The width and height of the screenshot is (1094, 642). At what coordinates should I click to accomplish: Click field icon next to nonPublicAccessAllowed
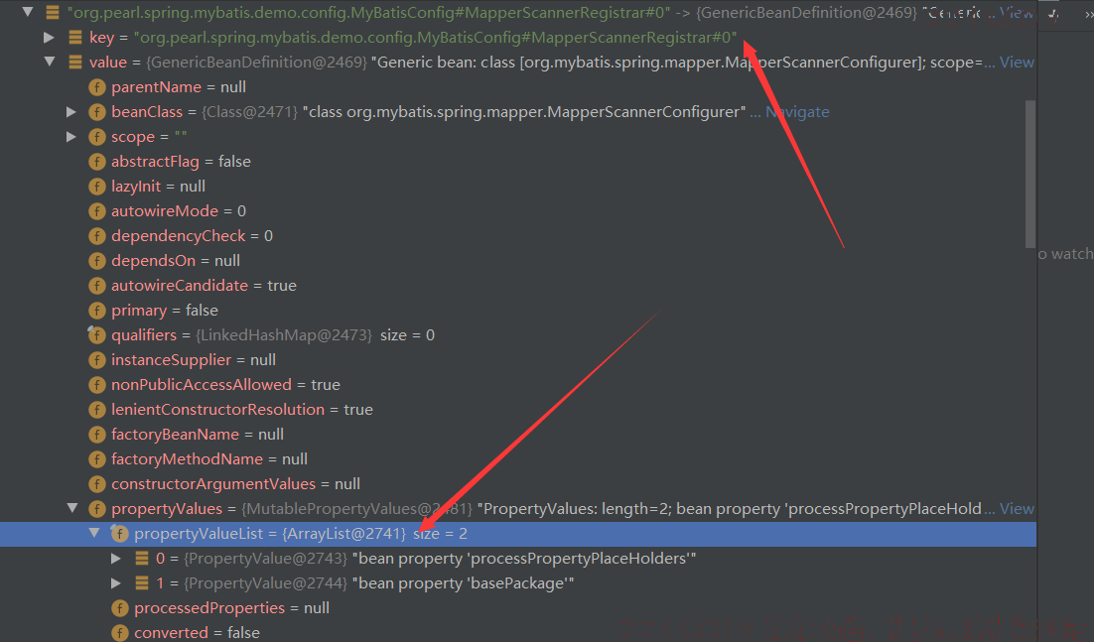pyautogui.click(x=97, y=385)
